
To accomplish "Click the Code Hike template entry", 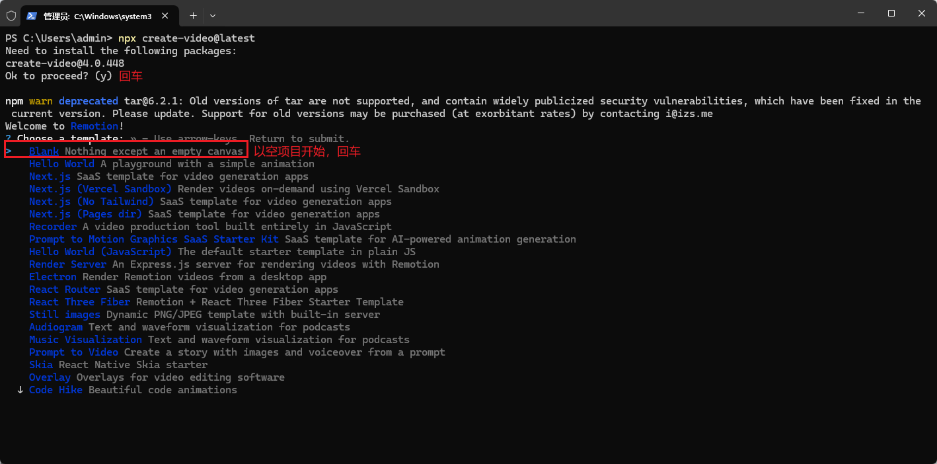I will [56, 390].
